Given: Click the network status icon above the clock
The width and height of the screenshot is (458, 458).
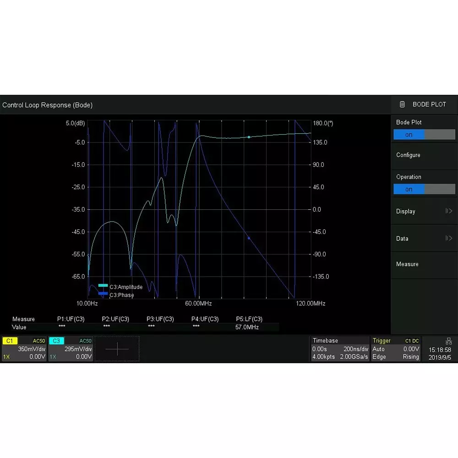Looking at the screenshot, I should pyautogui.click(x=448, y=341).
